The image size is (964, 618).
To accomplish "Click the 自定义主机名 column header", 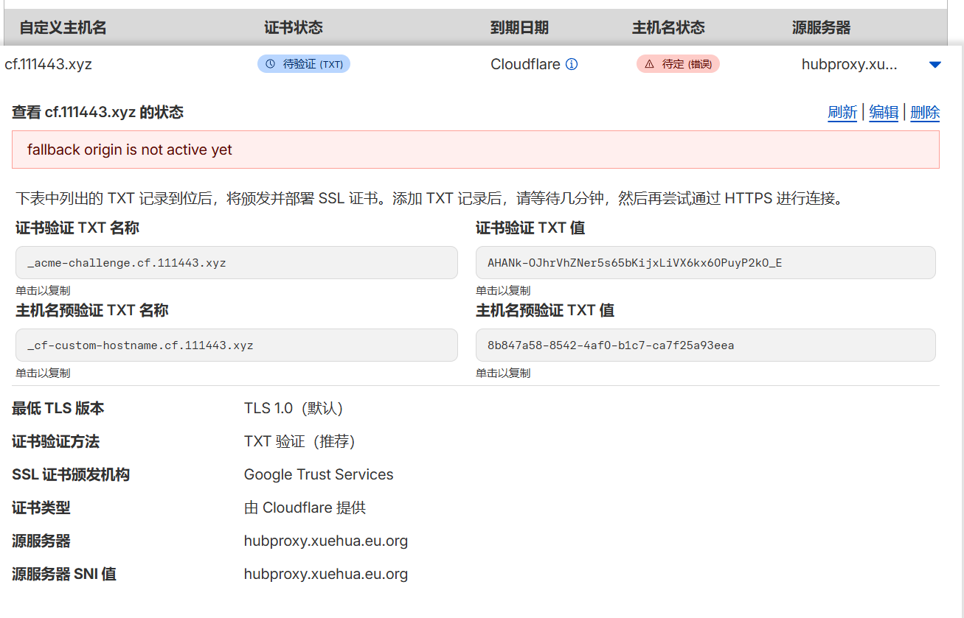I will click(x=63, y=28).
